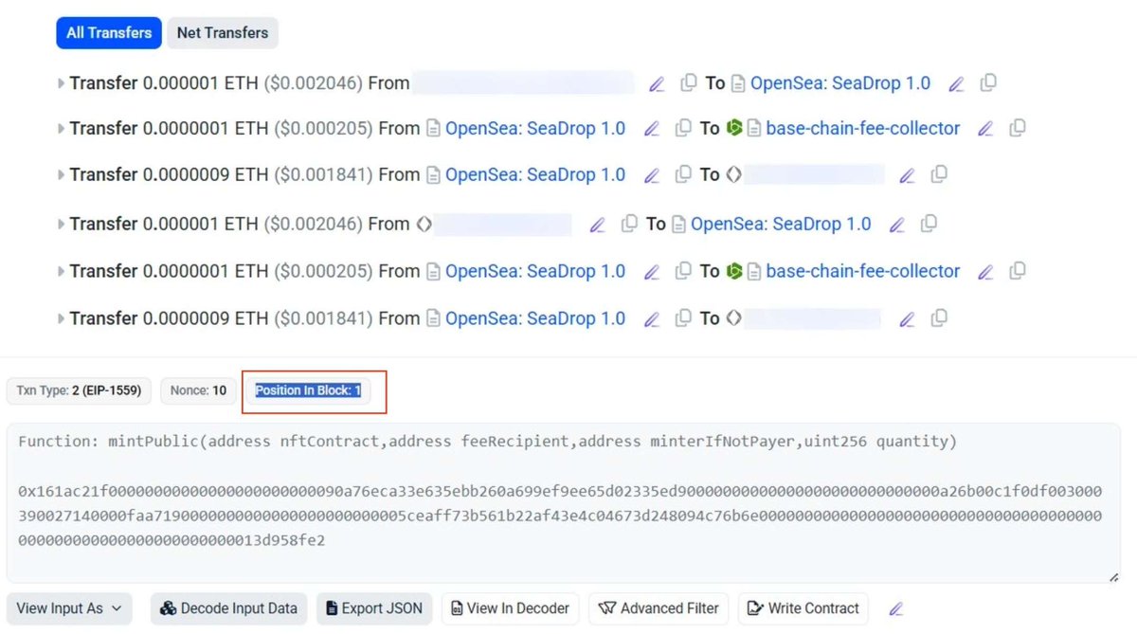Image resolution: width=1137 pixels, height=634 pixels.
Task: Expand the third transfer row of 0.0000009 ETH
Action: tap(62, 175)
